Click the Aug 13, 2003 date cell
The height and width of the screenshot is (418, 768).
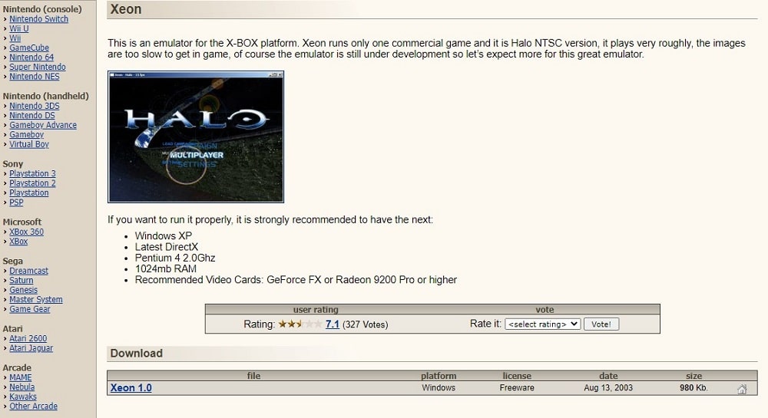point(608,387)
